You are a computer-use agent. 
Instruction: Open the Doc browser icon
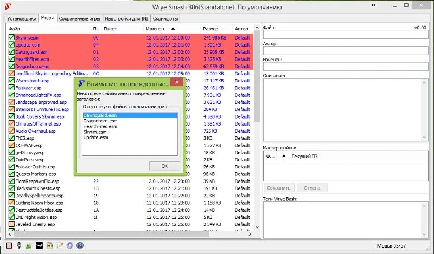pos(49,245)
